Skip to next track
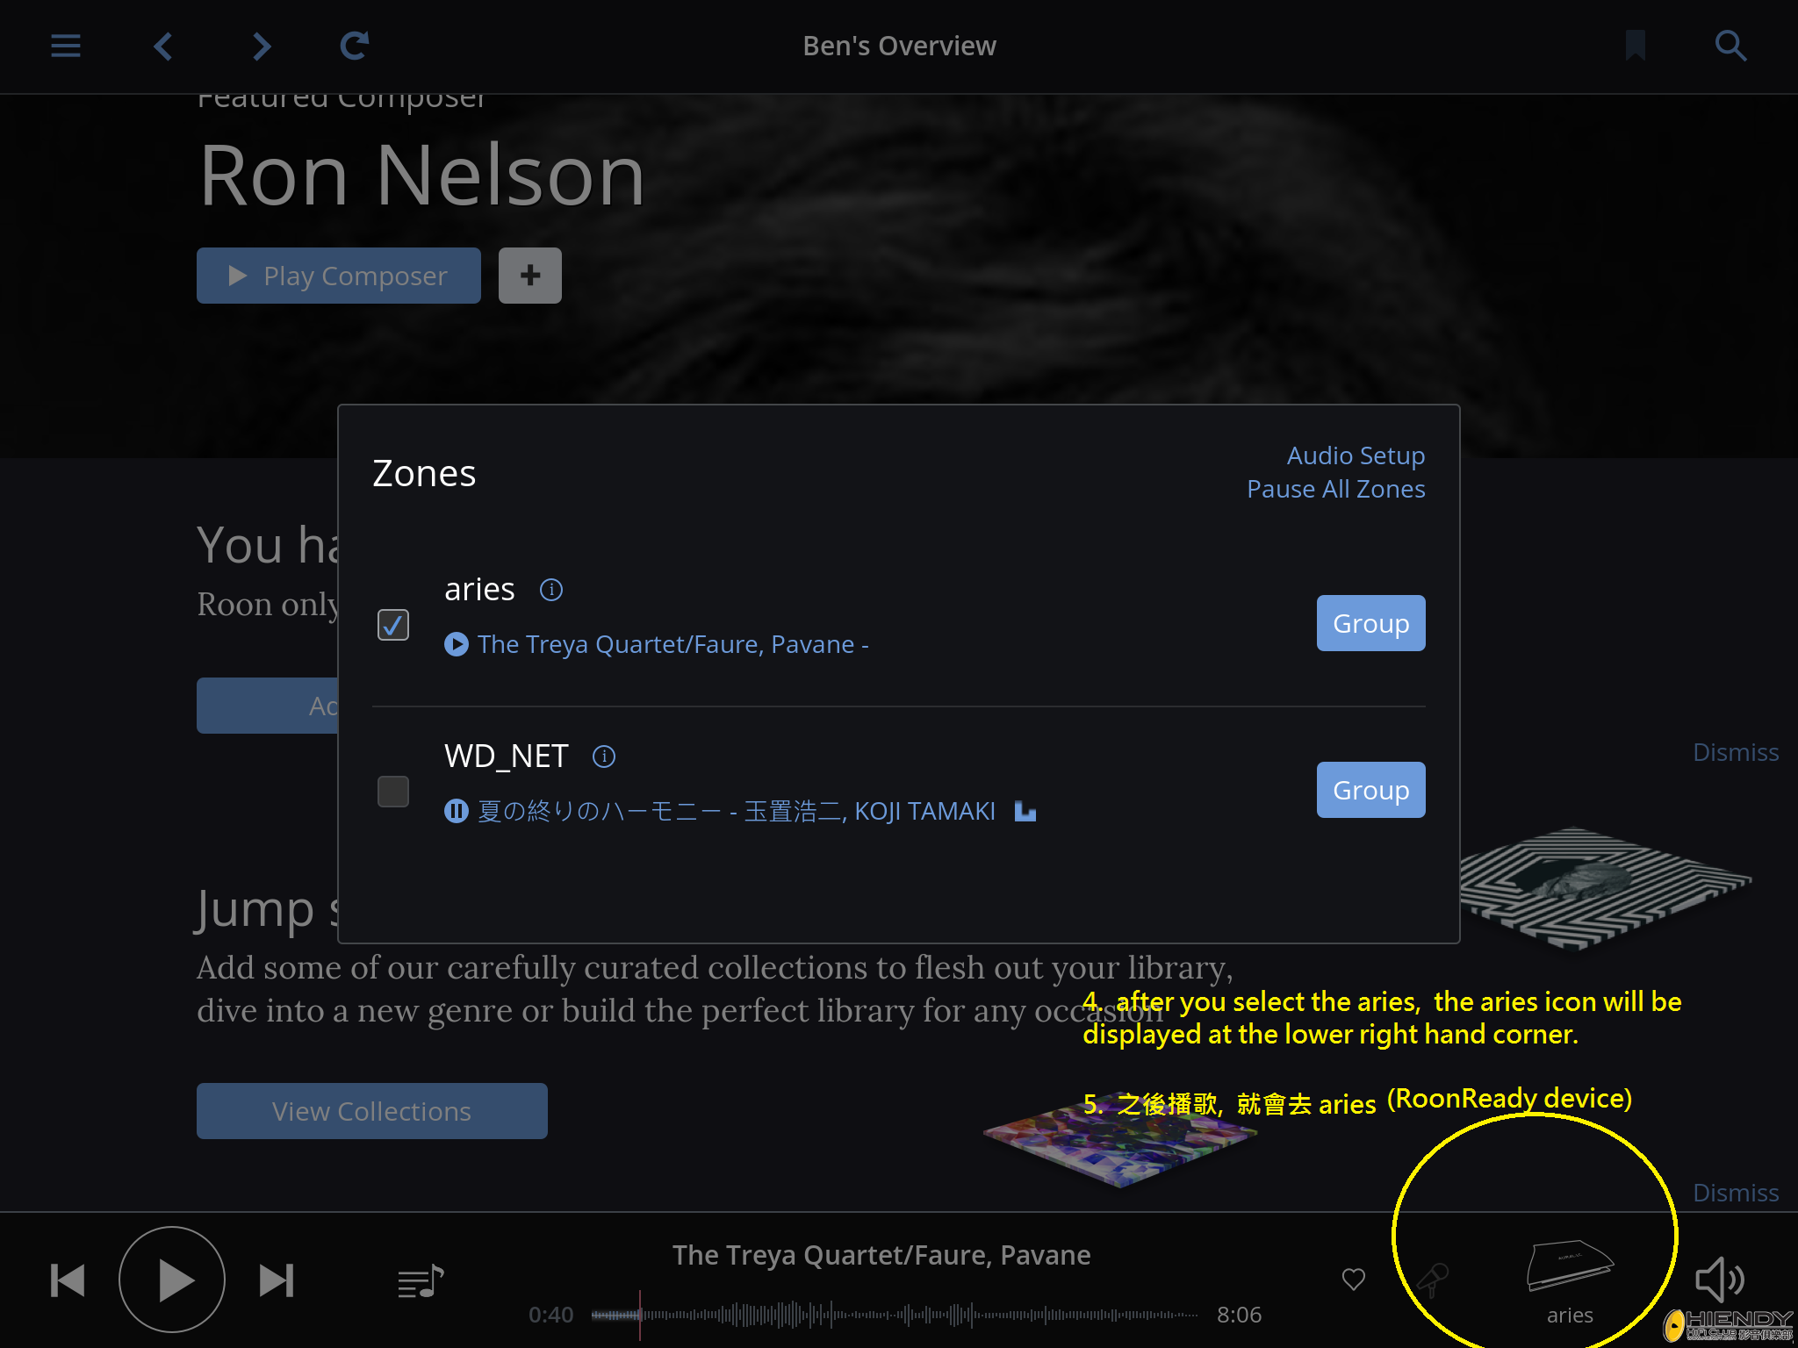 [x=277, y=1280]
